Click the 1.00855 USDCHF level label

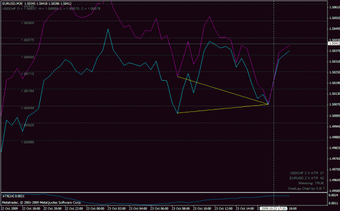28,108
